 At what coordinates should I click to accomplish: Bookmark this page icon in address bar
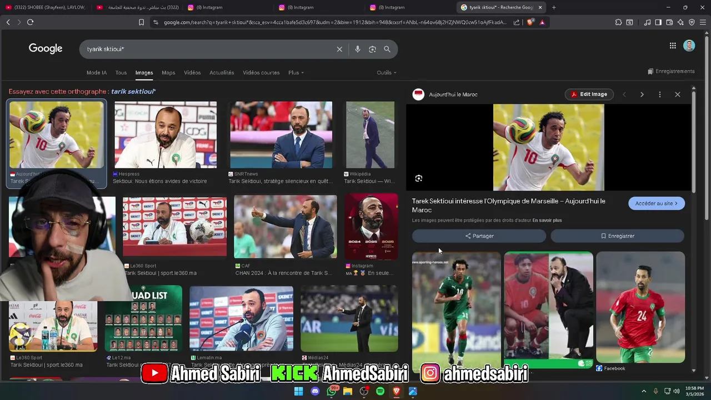[x=141, y=22]
